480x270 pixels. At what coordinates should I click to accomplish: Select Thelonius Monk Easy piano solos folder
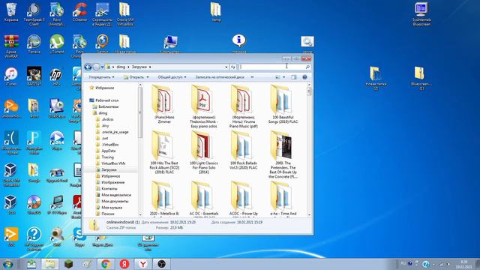point(203,106)
